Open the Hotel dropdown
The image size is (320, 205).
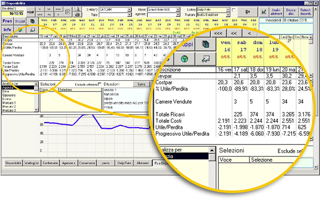click(x=178, y=10)
